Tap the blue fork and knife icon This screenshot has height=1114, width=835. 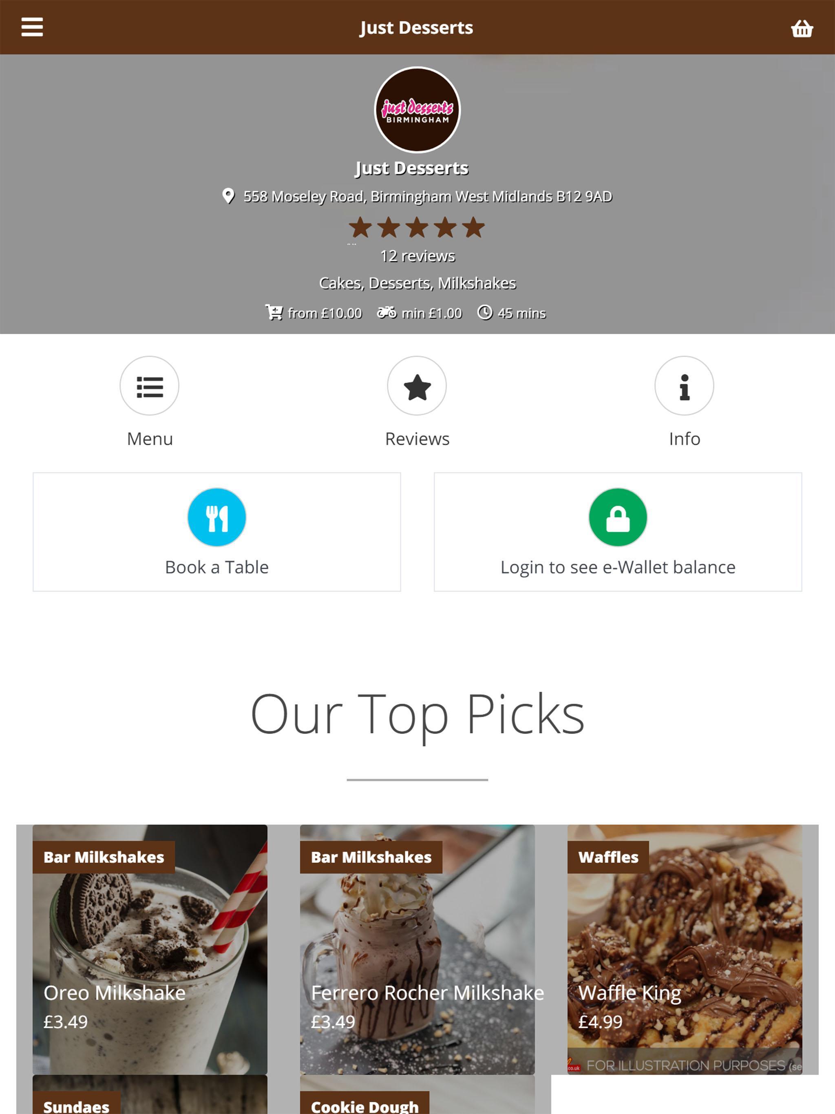point(217,517)
